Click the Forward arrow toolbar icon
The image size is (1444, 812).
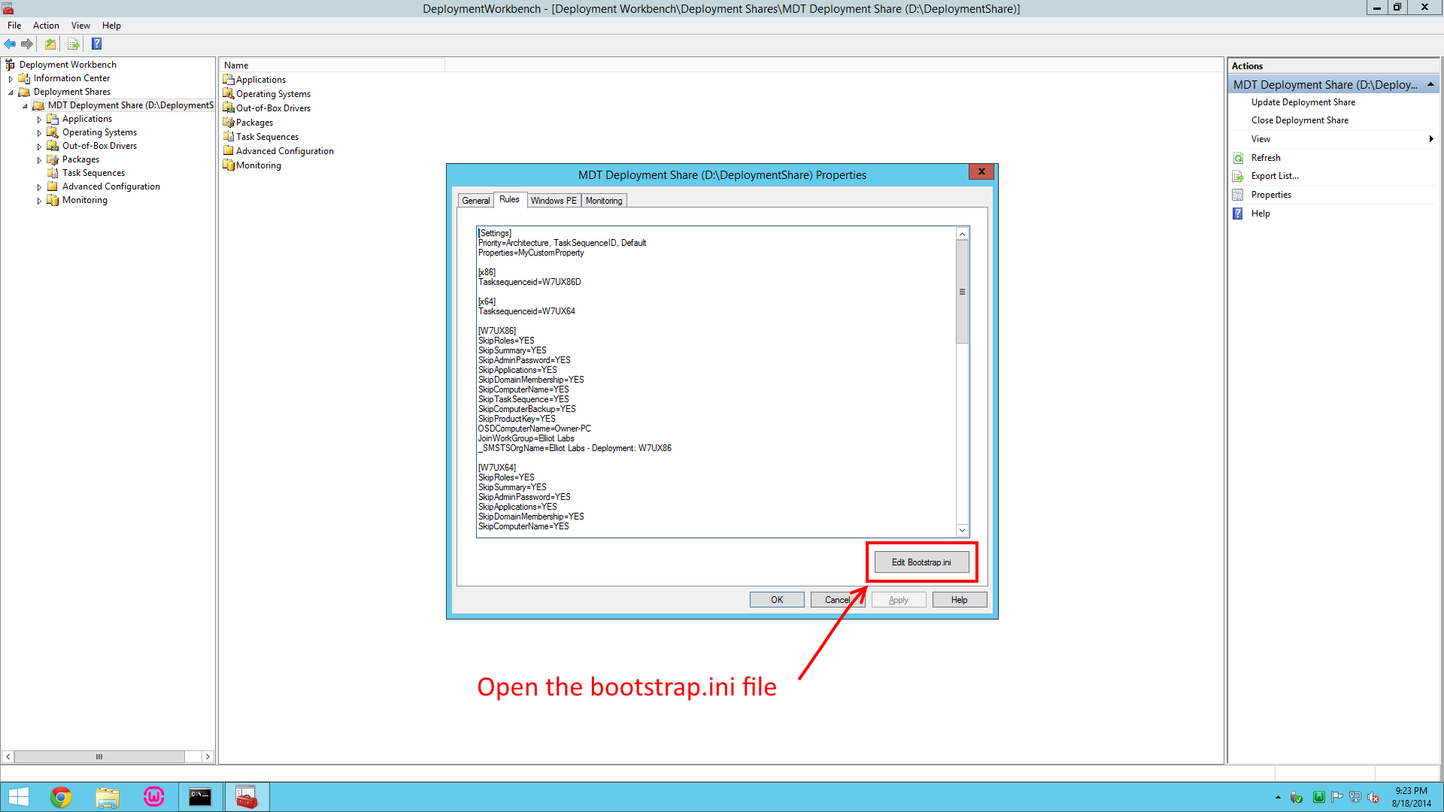(x=27, y=44)
